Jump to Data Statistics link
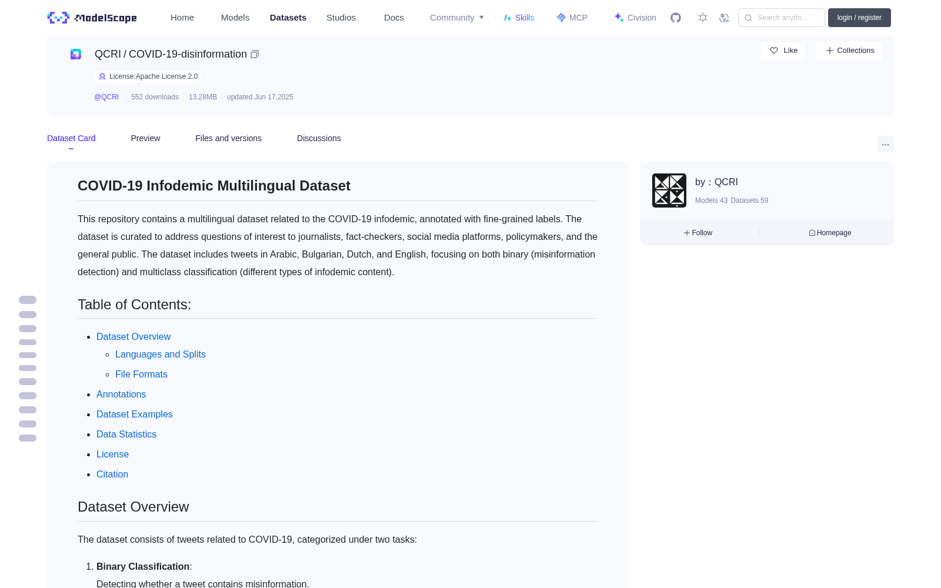The width and height of the screenshot is (941, 588). [126, 434]
